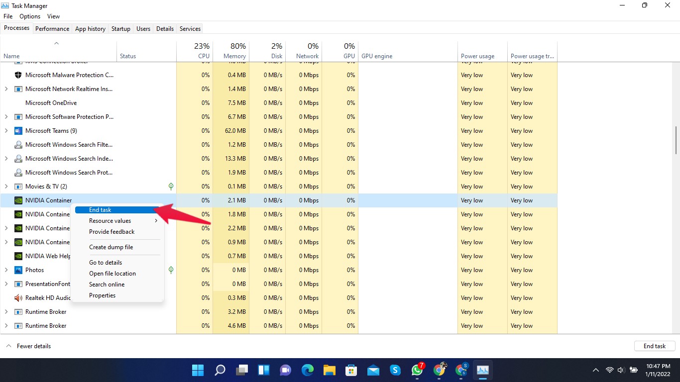Sort processes by the Disk column

(267, 51)
